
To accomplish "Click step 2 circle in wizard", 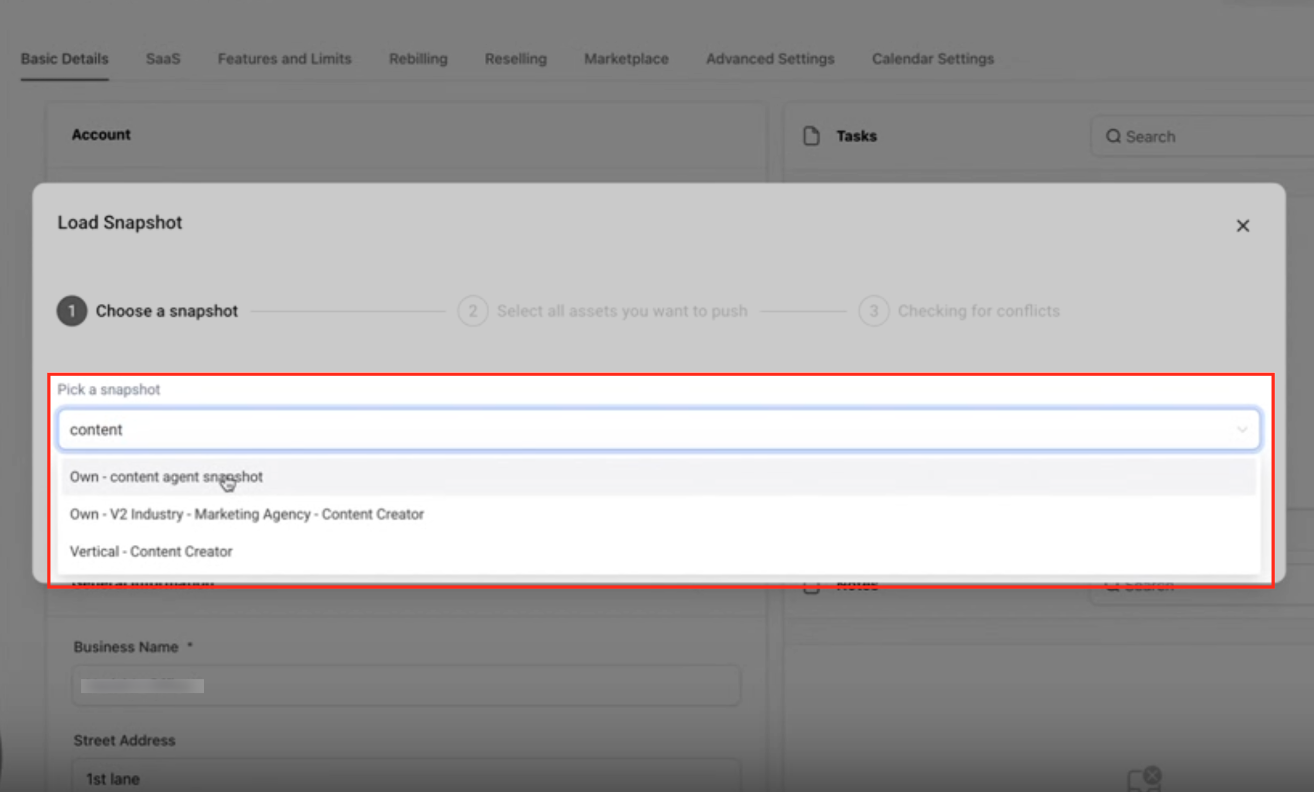I will click(x=473, y=311).
